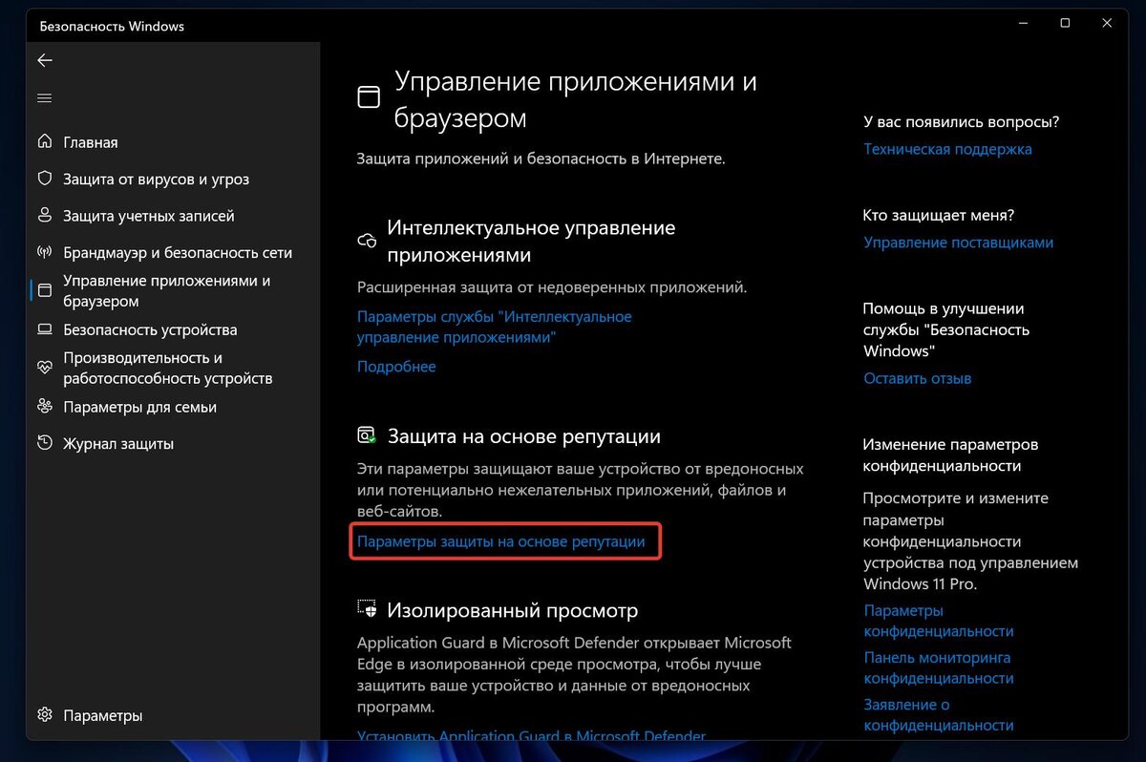Close the Безопасность Windows window
Screen dimensions: 1146x762
[1107, 23]
